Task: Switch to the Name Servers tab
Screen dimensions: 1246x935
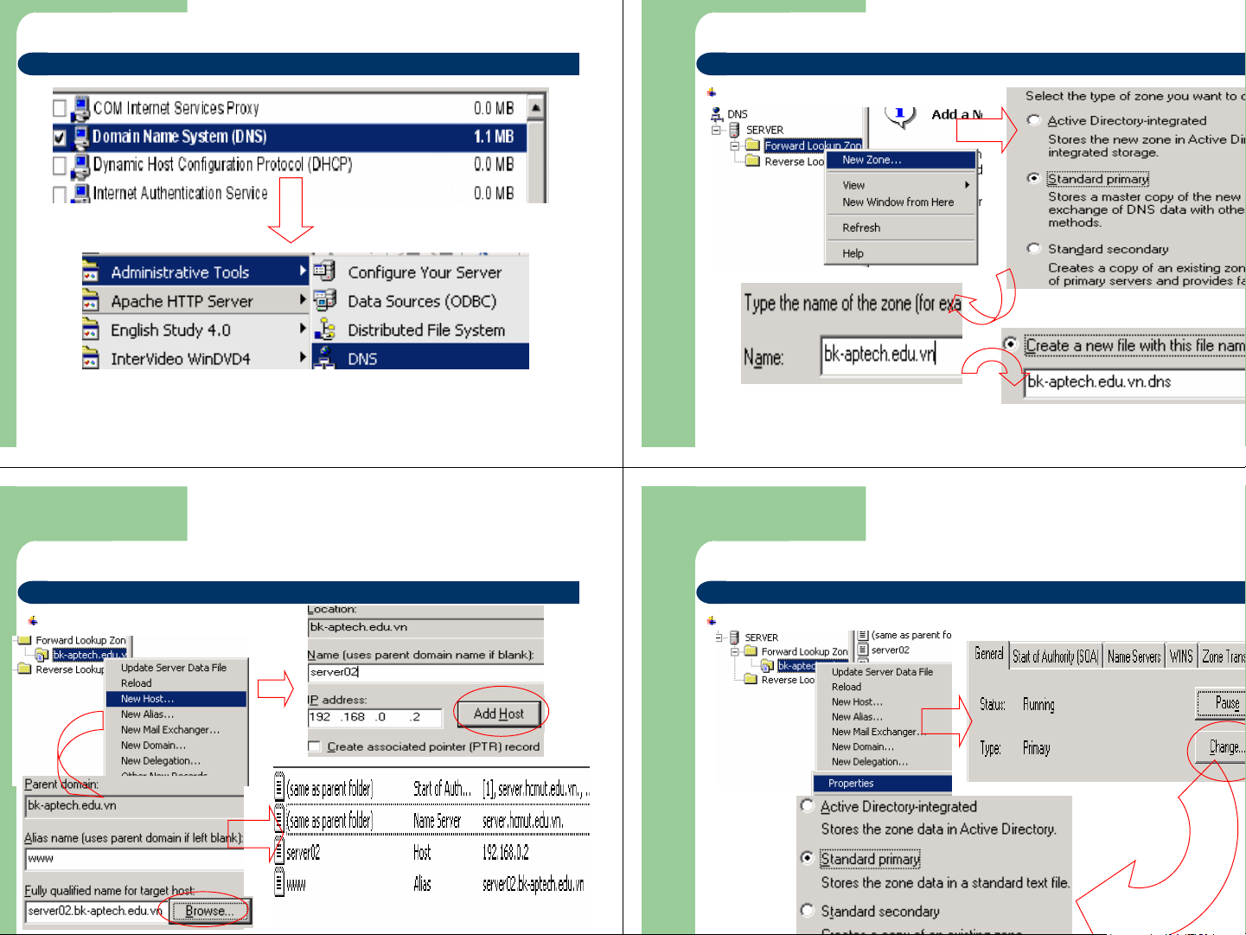Action: point(1134,656)
